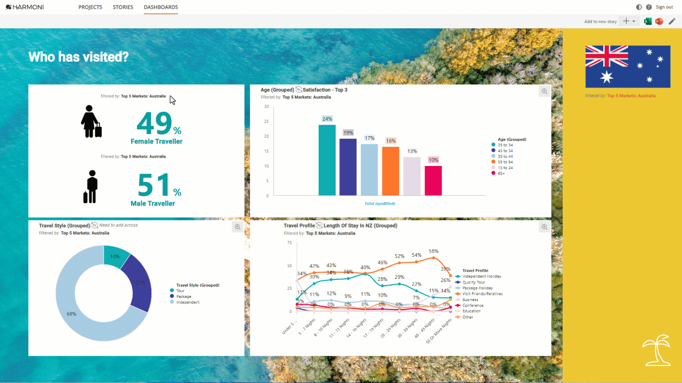The height and width of the screenshot is (383, 682).
Task: Toggle Package legend item in Travel Style
Action: tap(180, 296)
